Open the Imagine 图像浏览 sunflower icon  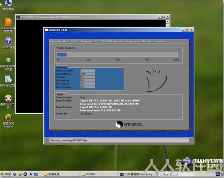8,121
